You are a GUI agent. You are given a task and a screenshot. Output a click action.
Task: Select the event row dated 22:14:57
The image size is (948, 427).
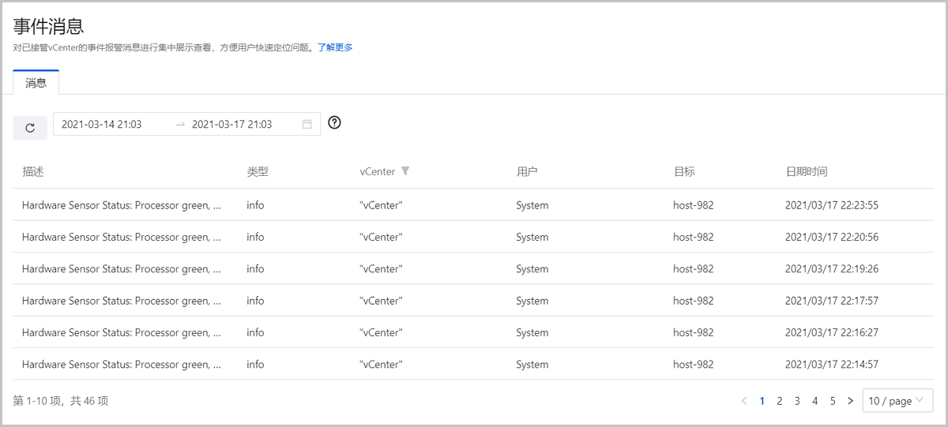[x=472, y=365]
